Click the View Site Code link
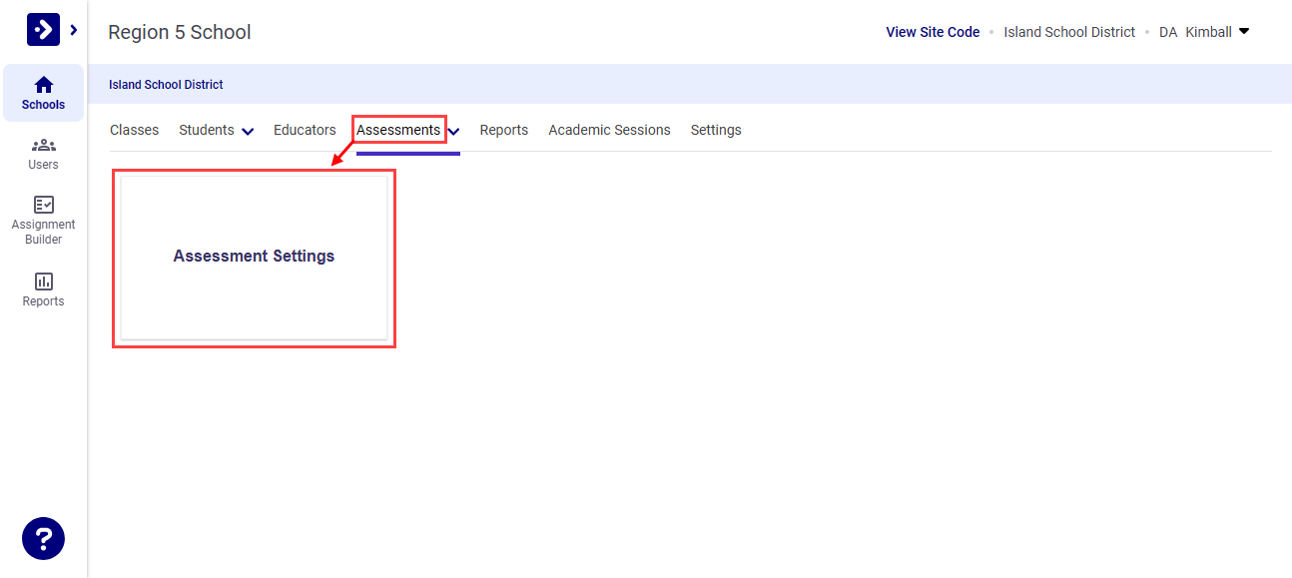Viewport: 1292px width, 578px height. 932,31
